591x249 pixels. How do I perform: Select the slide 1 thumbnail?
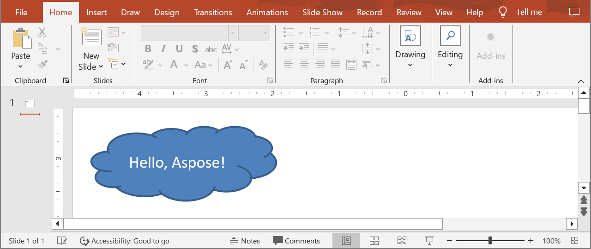(30, 103)
